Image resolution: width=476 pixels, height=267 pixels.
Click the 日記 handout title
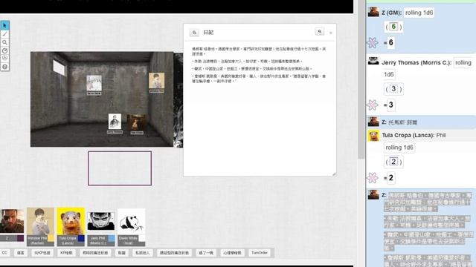(x=208, y=33)
